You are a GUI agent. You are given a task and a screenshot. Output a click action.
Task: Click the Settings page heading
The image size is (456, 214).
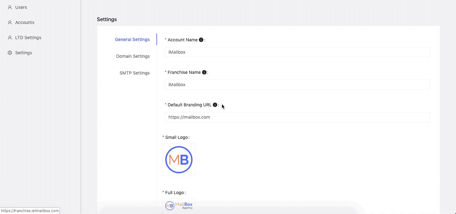pos(107,19)
